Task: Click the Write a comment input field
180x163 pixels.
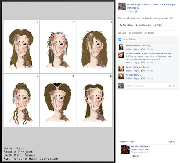Action: tap(151, 86)
